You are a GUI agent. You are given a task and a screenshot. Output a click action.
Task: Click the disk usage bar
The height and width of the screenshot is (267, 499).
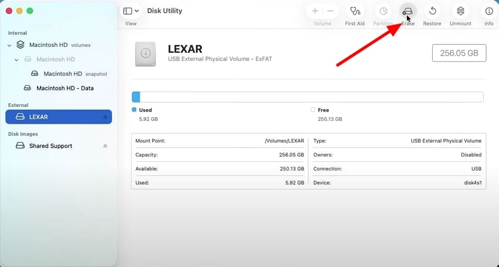pos(308,97)
